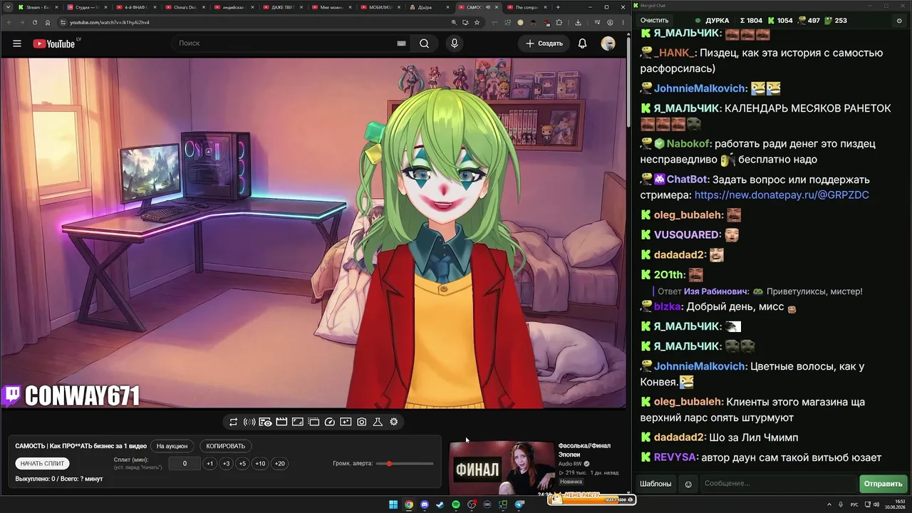Switch to the "The compan" browser tab
Viewport: 912px width, 513px height.
(x=526, y=7)
